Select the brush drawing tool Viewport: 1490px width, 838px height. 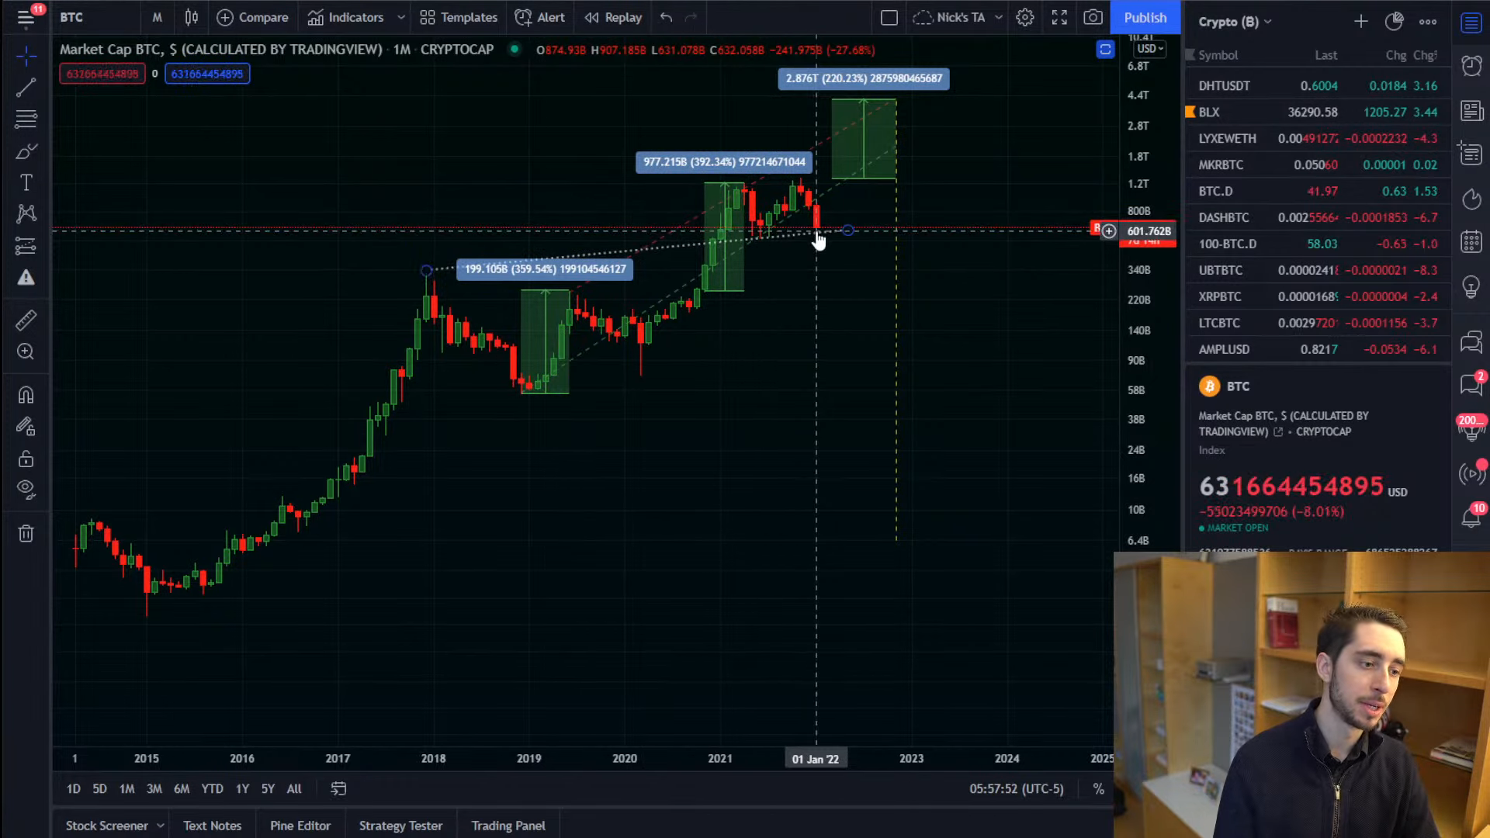pos(26,151)
